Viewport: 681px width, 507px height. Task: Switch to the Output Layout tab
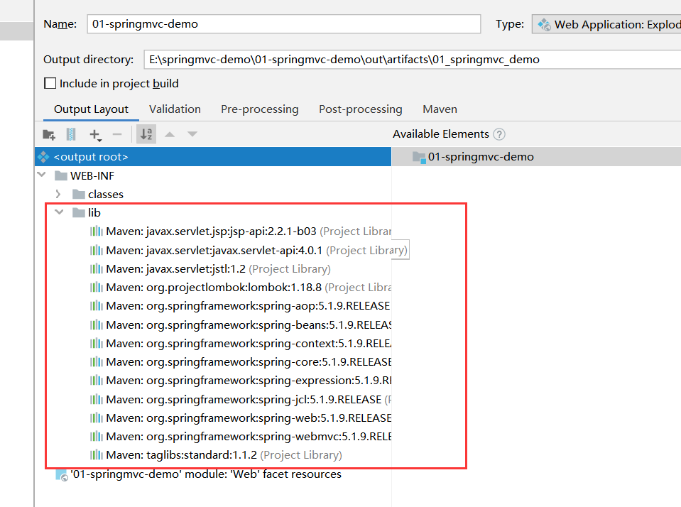point(91,109)
